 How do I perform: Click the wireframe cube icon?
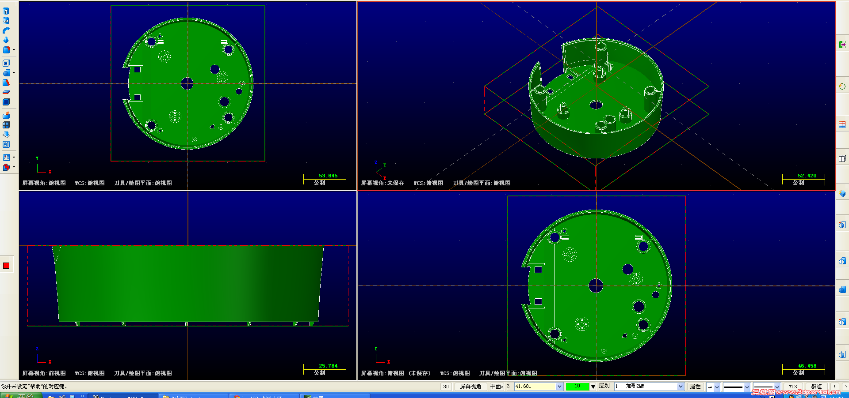pyautogui.click(x=842, y=158)
